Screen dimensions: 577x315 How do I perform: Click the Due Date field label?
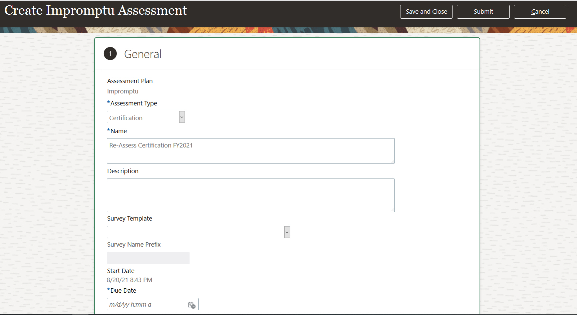pos(123,291)
